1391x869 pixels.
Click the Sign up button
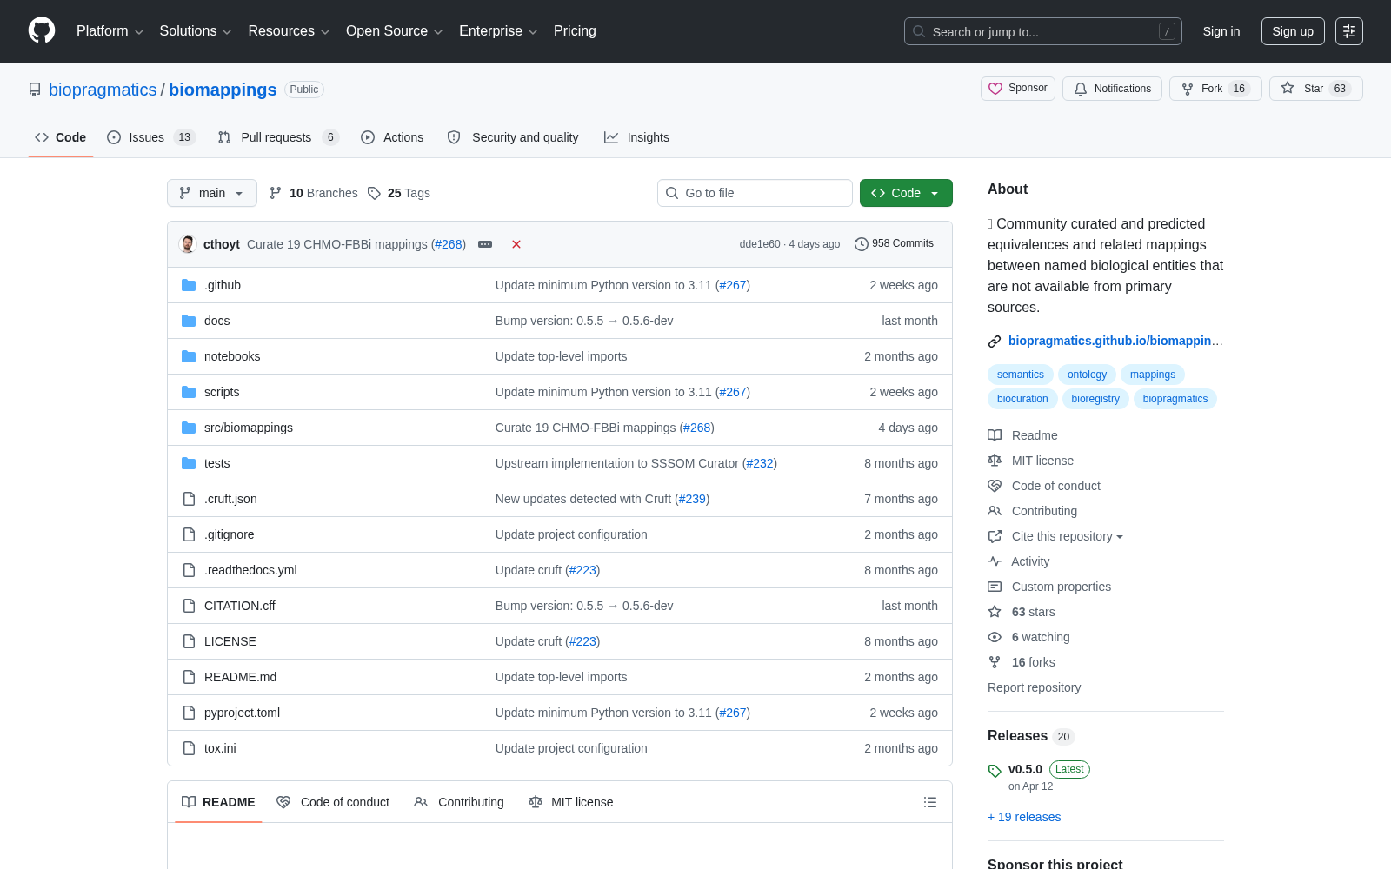1293,31
